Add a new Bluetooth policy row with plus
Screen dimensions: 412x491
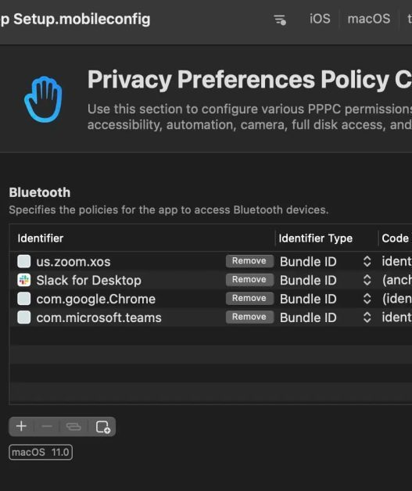coord(21,426)
